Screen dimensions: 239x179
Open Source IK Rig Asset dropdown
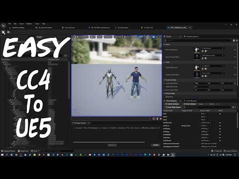(x=213, y=48)
